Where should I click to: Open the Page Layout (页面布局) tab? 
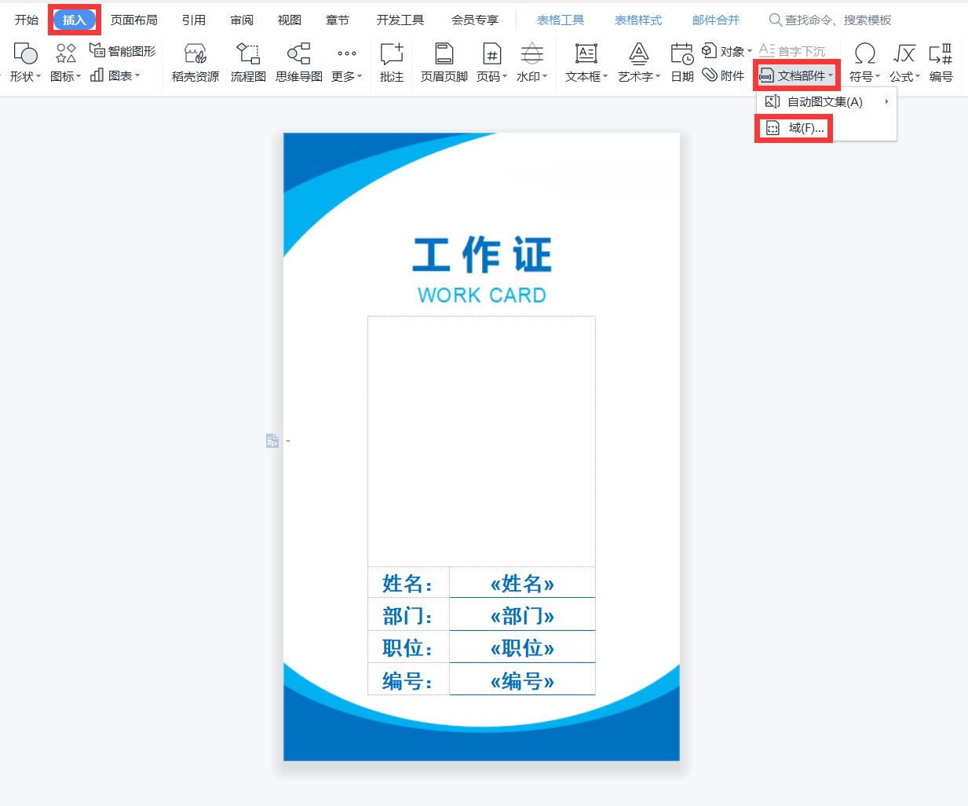point(134,20)
